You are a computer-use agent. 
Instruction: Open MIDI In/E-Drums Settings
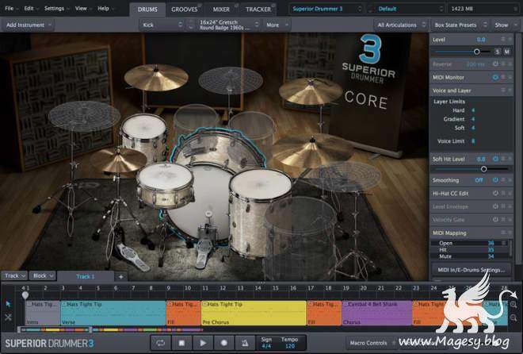[471, 270]
